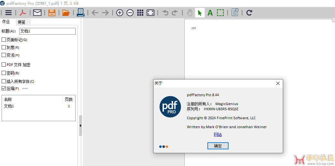
Task: Click the 123 text on page preview
Action: tap(194, 28)
